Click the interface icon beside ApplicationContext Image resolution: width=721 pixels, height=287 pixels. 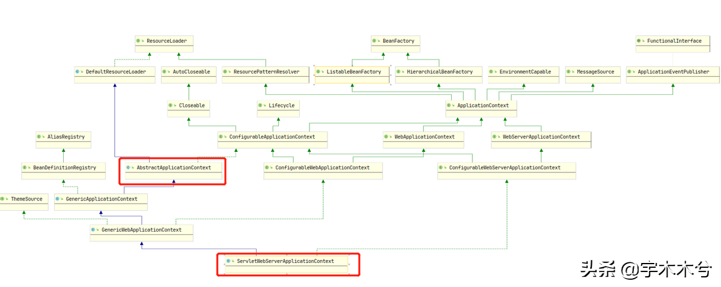tap(451, 105)
